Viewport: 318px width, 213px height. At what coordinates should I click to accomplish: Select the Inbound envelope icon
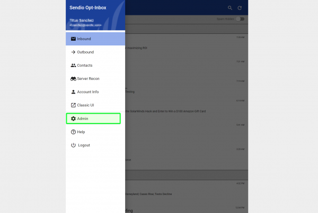pos(73,39)
